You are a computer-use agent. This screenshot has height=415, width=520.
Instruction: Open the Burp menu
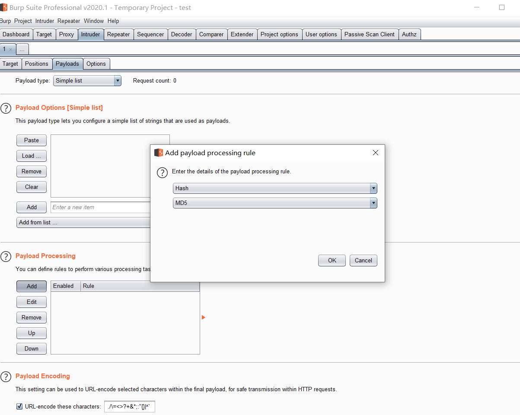click(x=6, y=21)
